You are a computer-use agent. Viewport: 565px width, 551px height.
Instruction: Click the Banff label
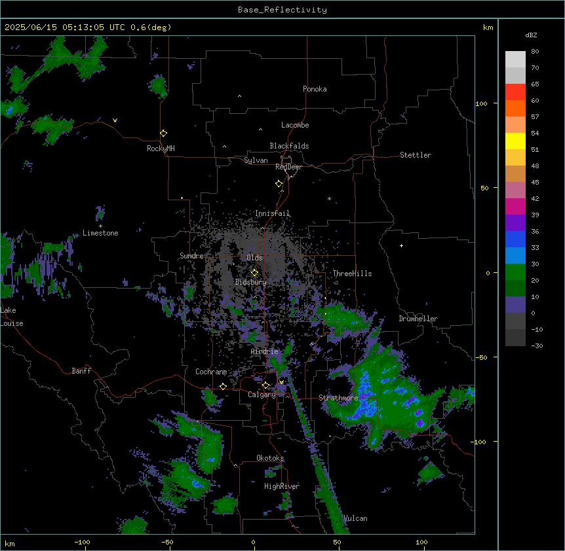click(81, 371)
